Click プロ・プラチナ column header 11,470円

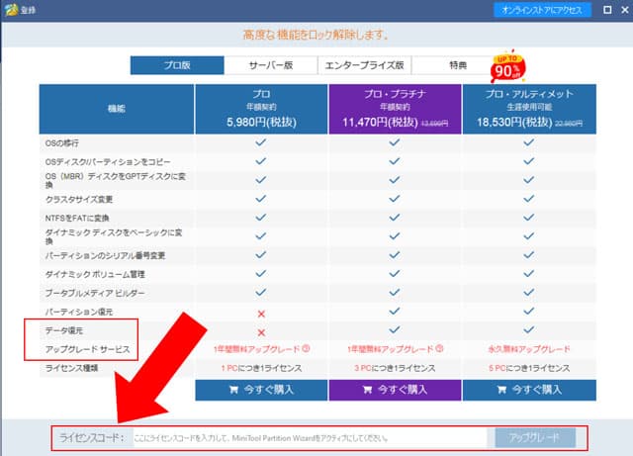395,109
